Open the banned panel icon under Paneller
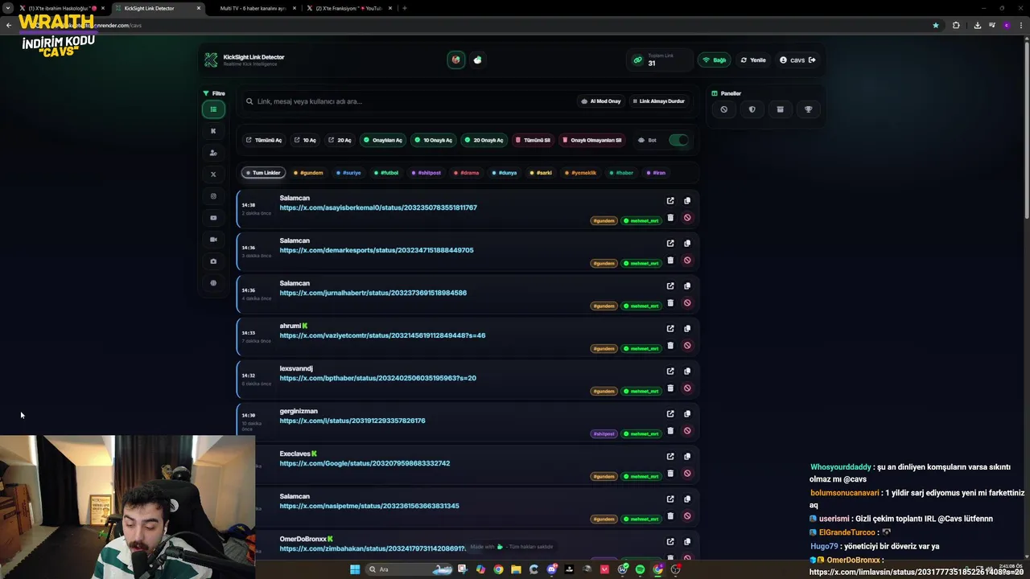The width and height of the screenshot is (1030, 579). pos(724,109)
